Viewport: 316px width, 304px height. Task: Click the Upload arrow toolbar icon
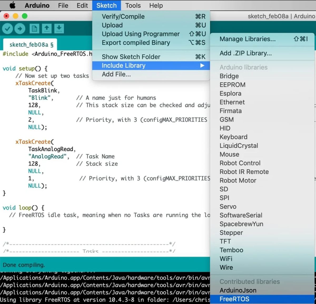point(20,29)
